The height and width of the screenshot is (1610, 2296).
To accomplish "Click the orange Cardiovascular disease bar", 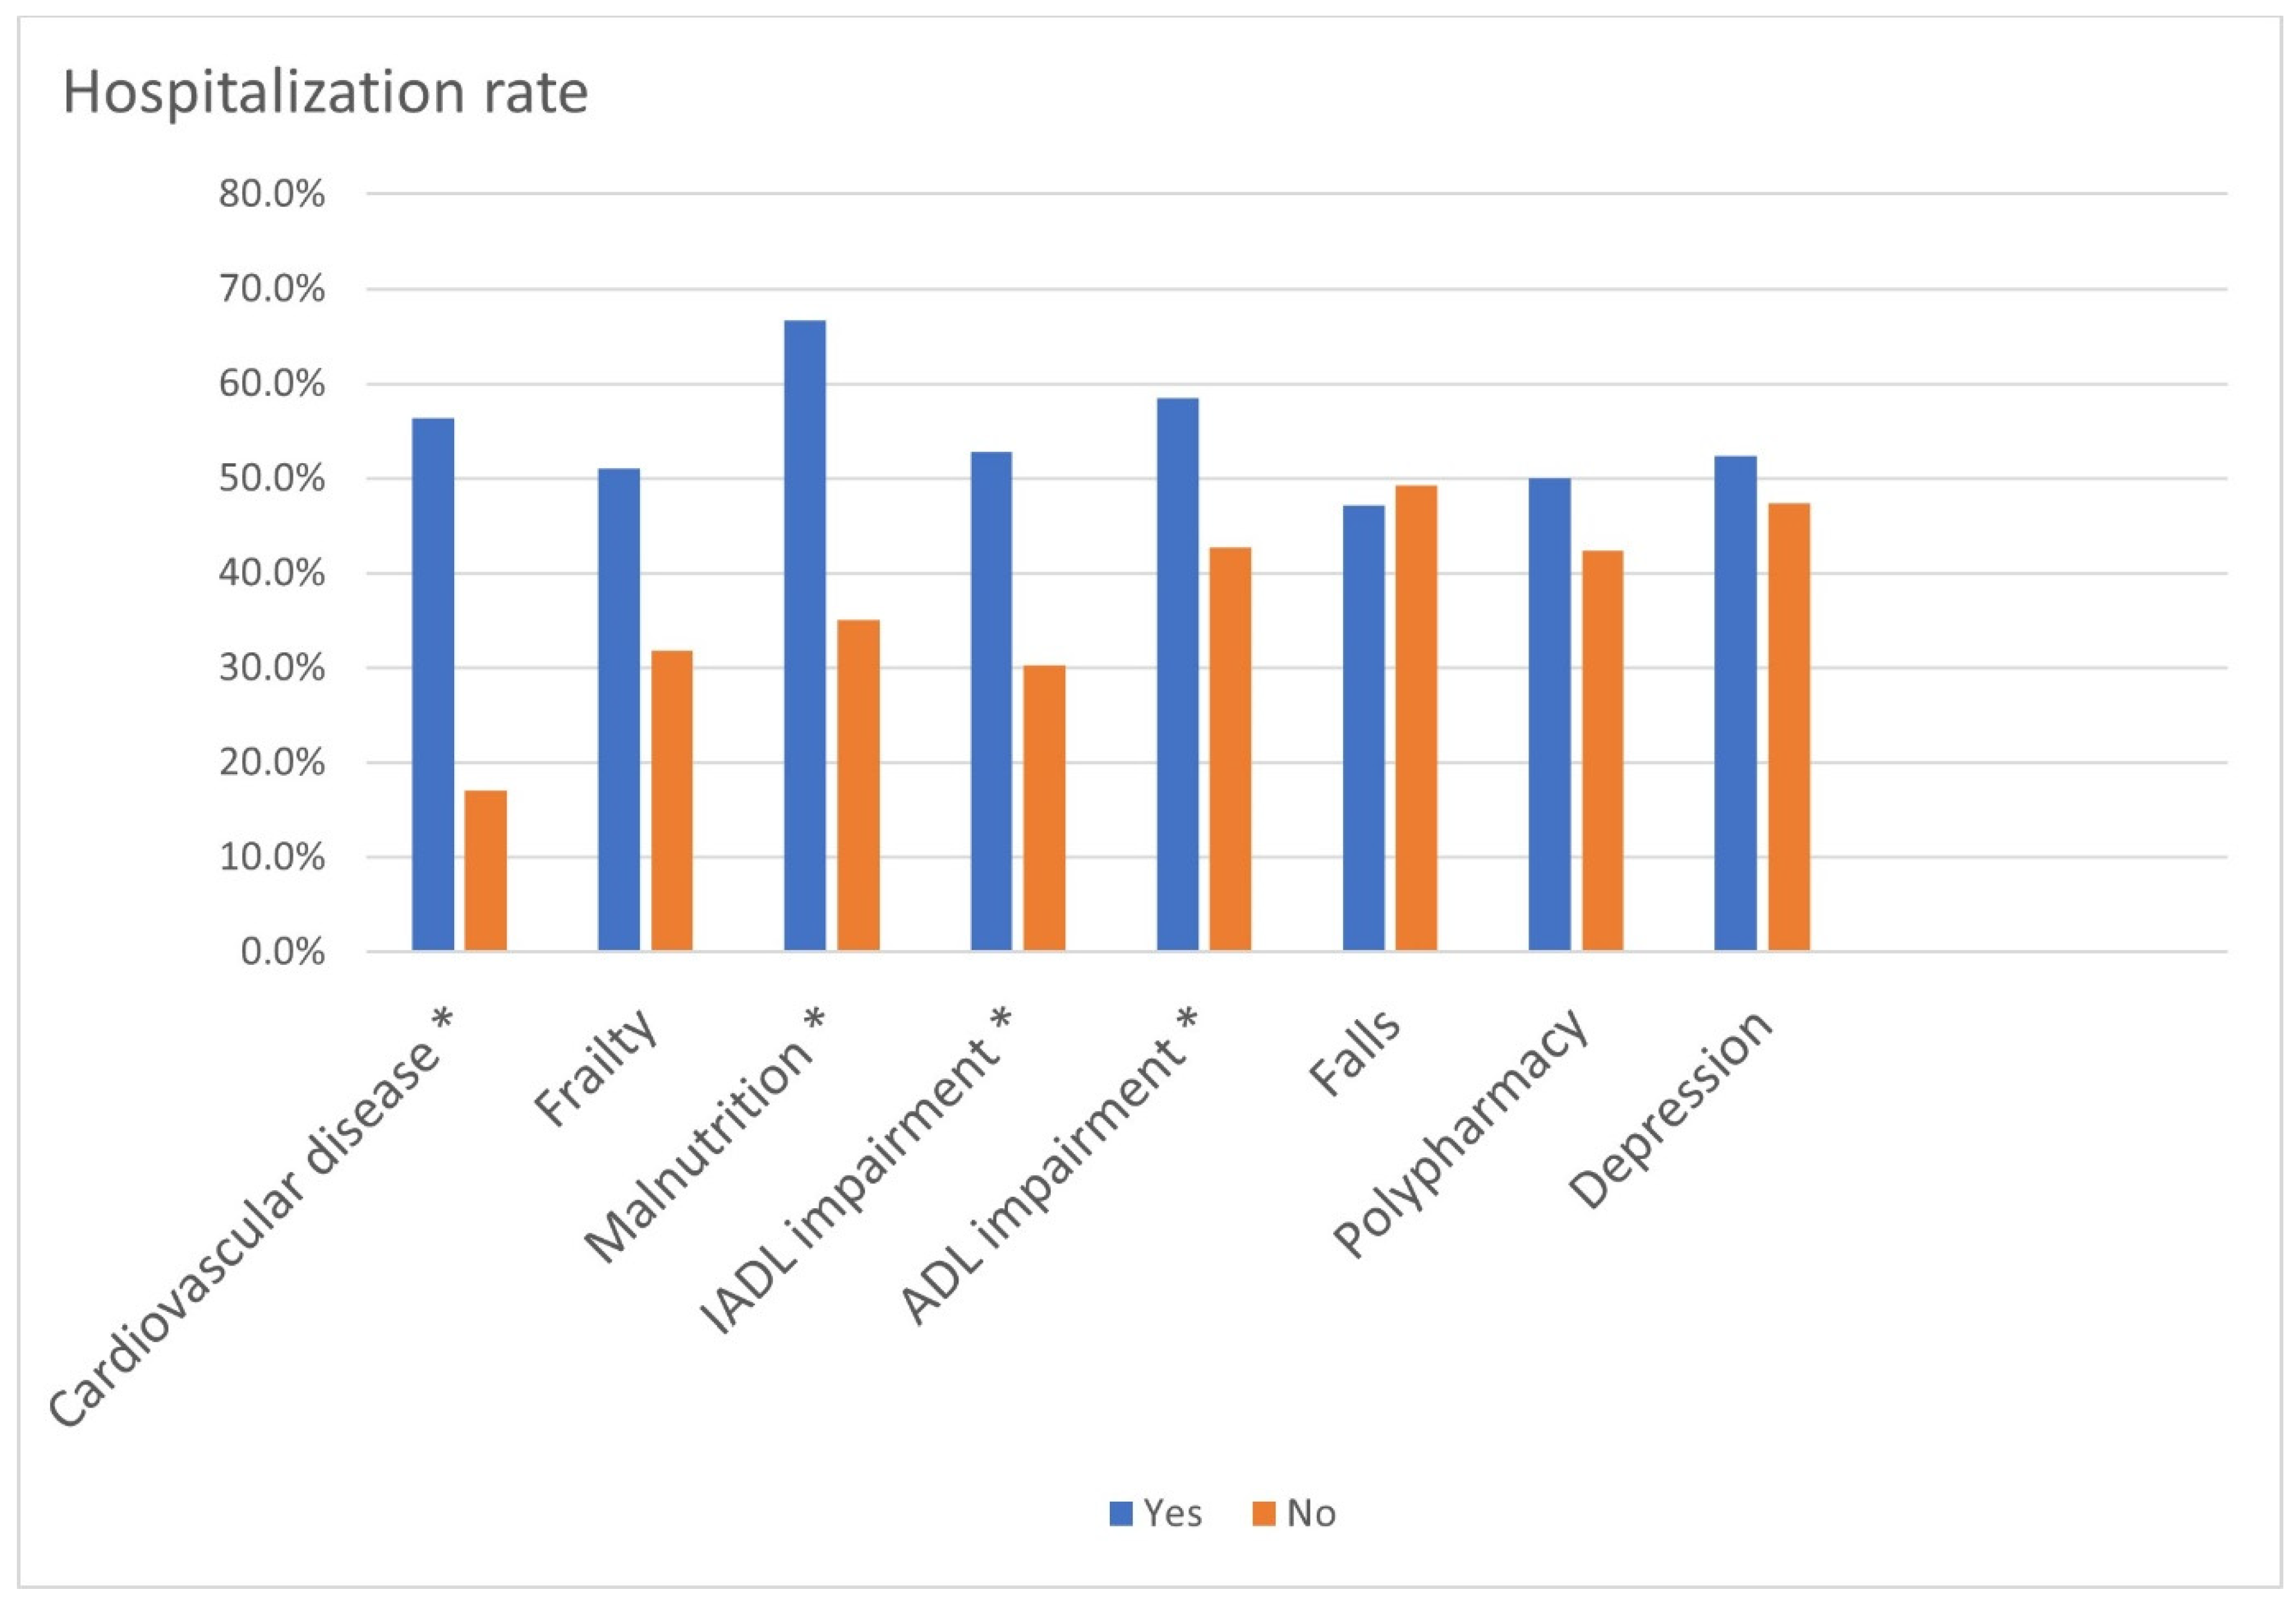I will point(486,870).
